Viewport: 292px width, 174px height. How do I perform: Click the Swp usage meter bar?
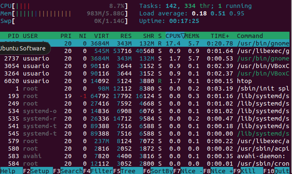(x=64, y=21)
